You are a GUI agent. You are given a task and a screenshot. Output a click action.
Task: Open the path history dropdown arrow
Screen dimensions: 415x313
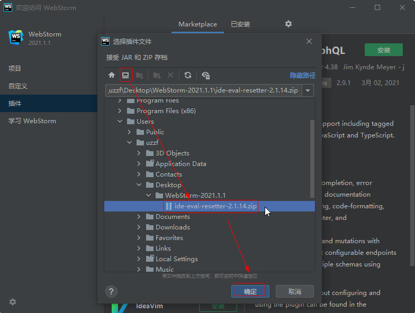308,90
